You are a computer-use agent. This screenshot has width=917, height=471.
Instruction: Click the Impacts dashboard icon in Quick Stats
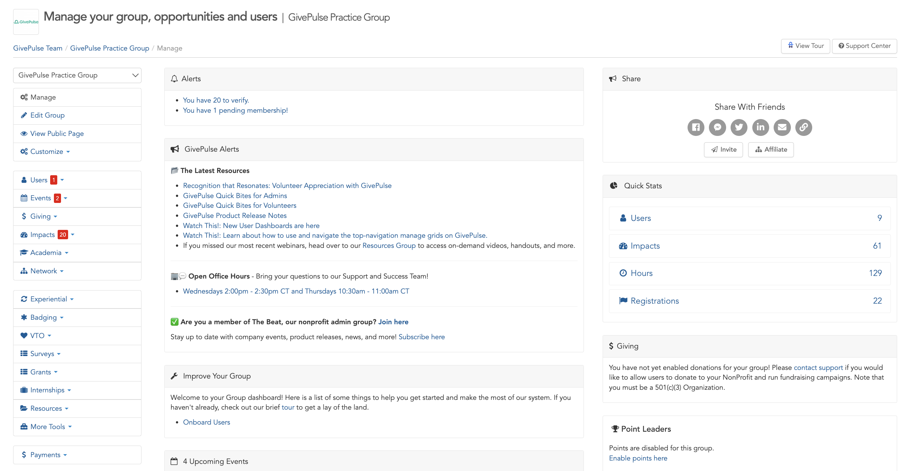point(623,246)
